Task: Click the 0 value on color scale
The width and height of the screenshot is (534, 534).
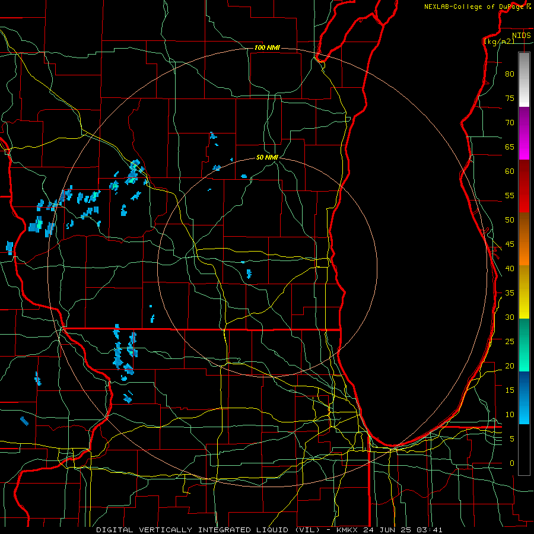Action: click(x=512, y=463)
